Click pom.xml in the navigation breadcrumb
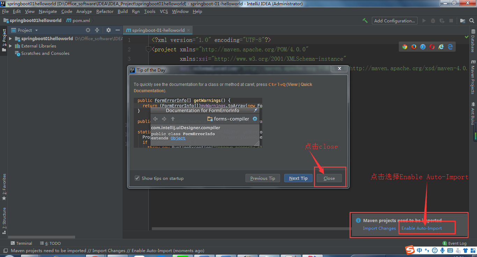The height and width of the screenshot is (257, 477). pos(78,21)
